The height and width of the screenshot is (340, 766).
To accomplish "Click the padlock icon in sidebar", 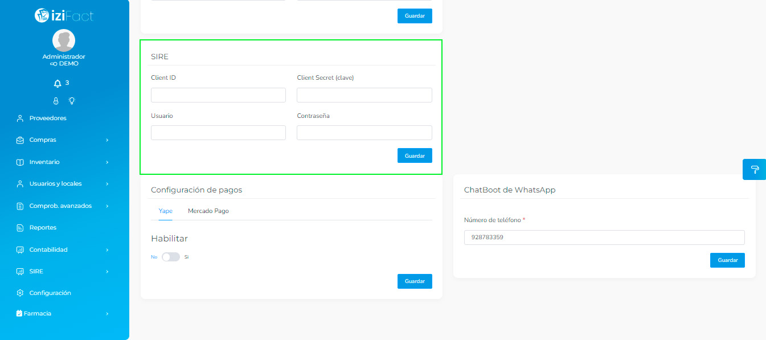I will [56, 101].
